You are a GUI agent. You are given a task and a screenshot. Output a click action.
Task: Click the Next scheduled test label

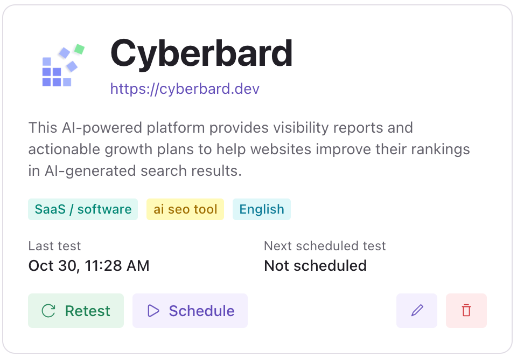tap(325, 246)
